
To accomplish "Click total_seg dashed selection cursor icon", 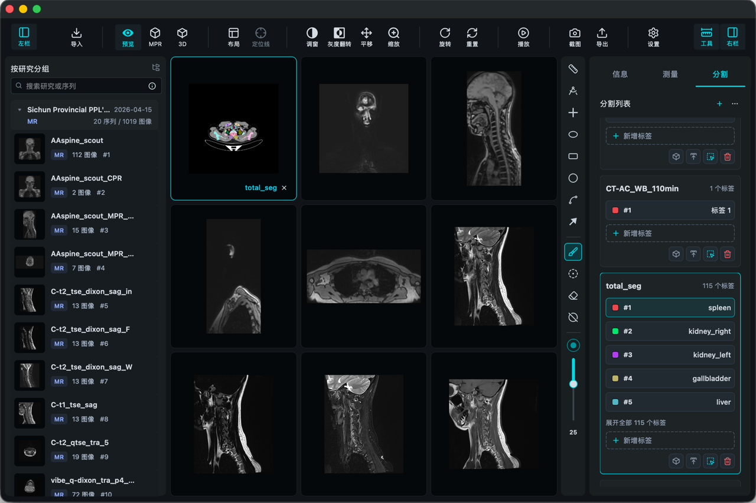I will [x=711, y=461].
